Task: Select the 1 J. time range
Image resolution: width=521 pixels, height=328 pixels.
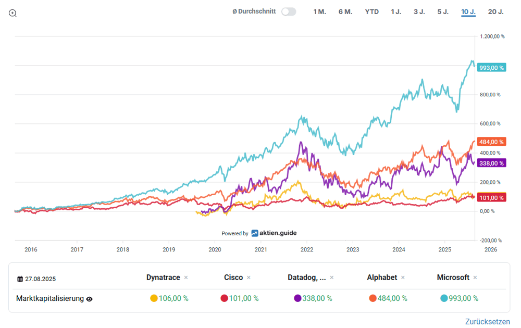Action: (x=396, y=11)
